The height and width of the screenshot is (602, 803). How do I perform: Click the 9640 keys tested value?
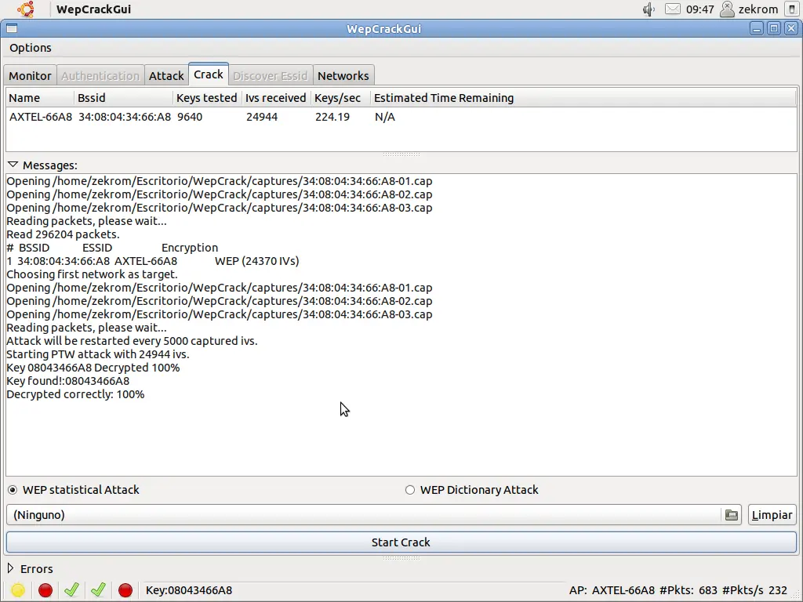[190, 117]
